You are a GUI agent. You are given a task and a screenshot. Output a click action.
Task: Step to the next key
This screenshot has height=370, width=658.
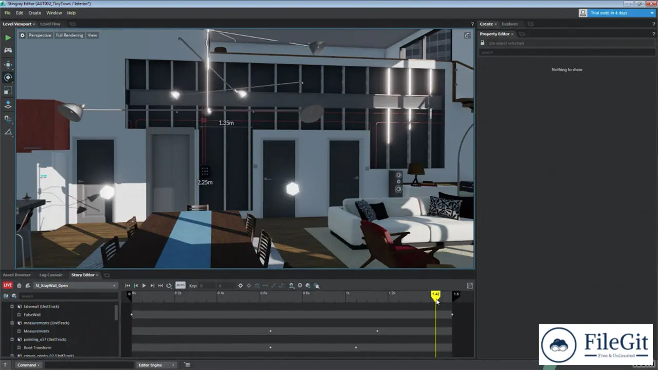click(152, 286)
